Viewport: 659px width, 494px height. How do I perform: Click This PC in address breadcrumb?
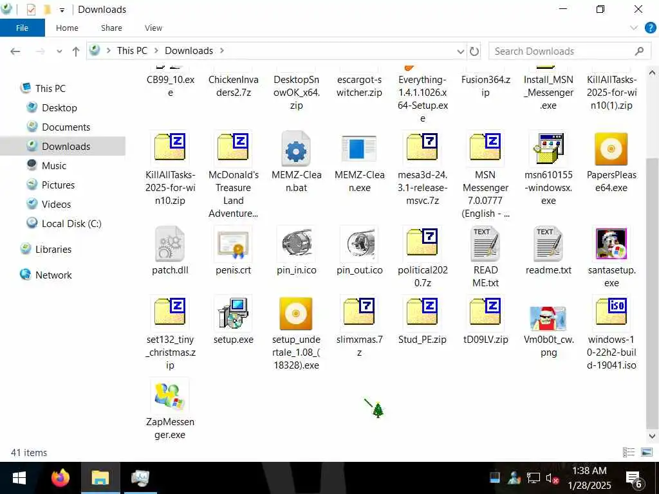tap(132, 50)
